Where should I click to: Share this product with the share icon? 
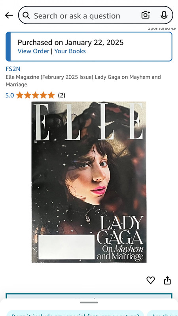167,280
